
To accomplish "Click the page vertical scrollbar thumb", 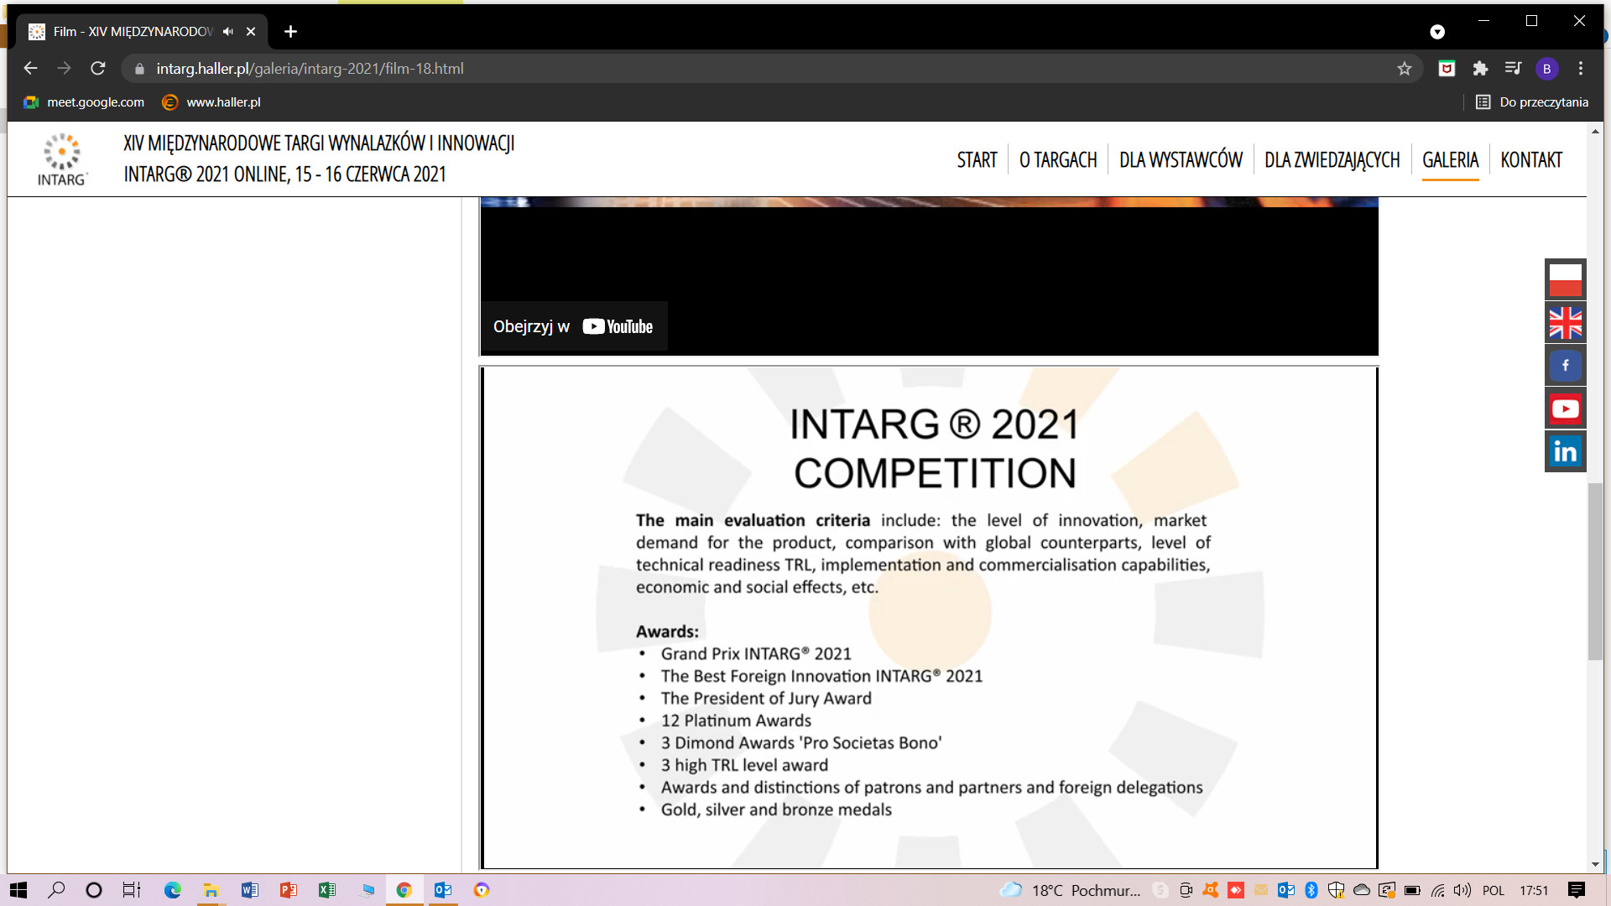I will coord(1595,571).
